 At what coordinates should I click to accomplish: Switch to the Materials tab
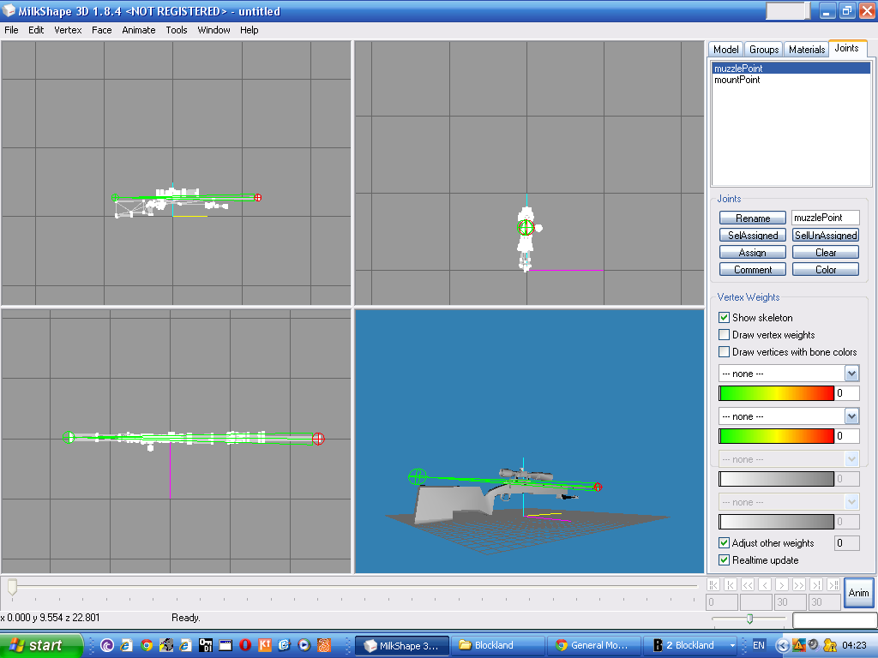point(806,50)
